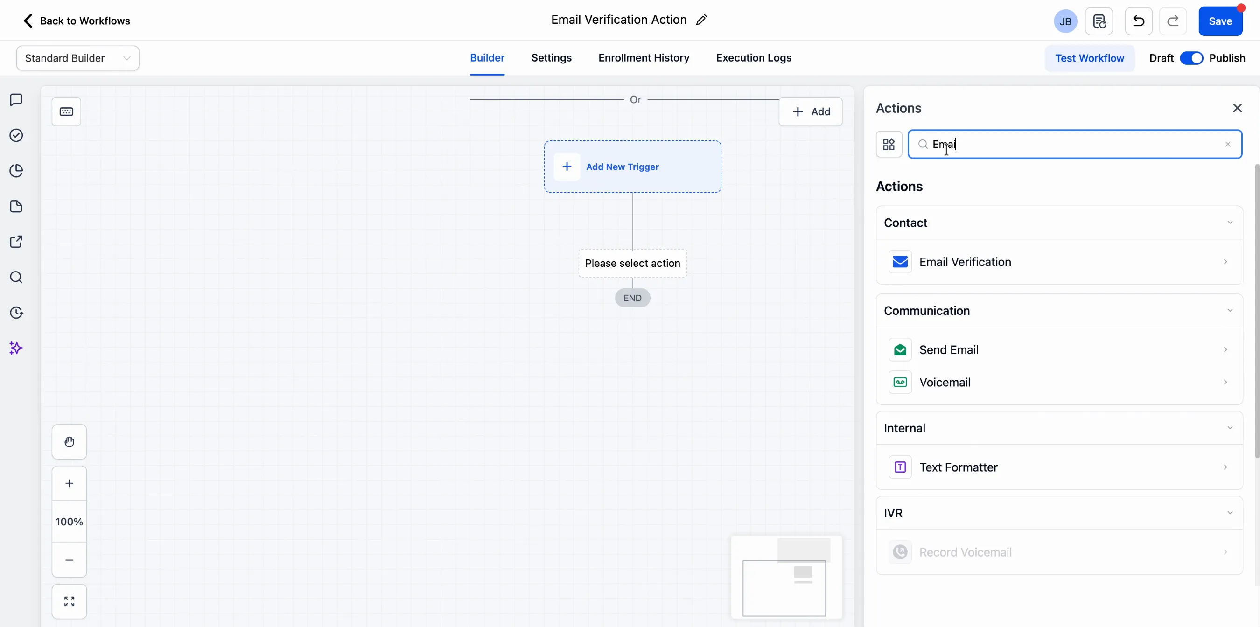The image size is (1260, 627).
Task: Open the Execution Logs tab
Action: point(753,58)
